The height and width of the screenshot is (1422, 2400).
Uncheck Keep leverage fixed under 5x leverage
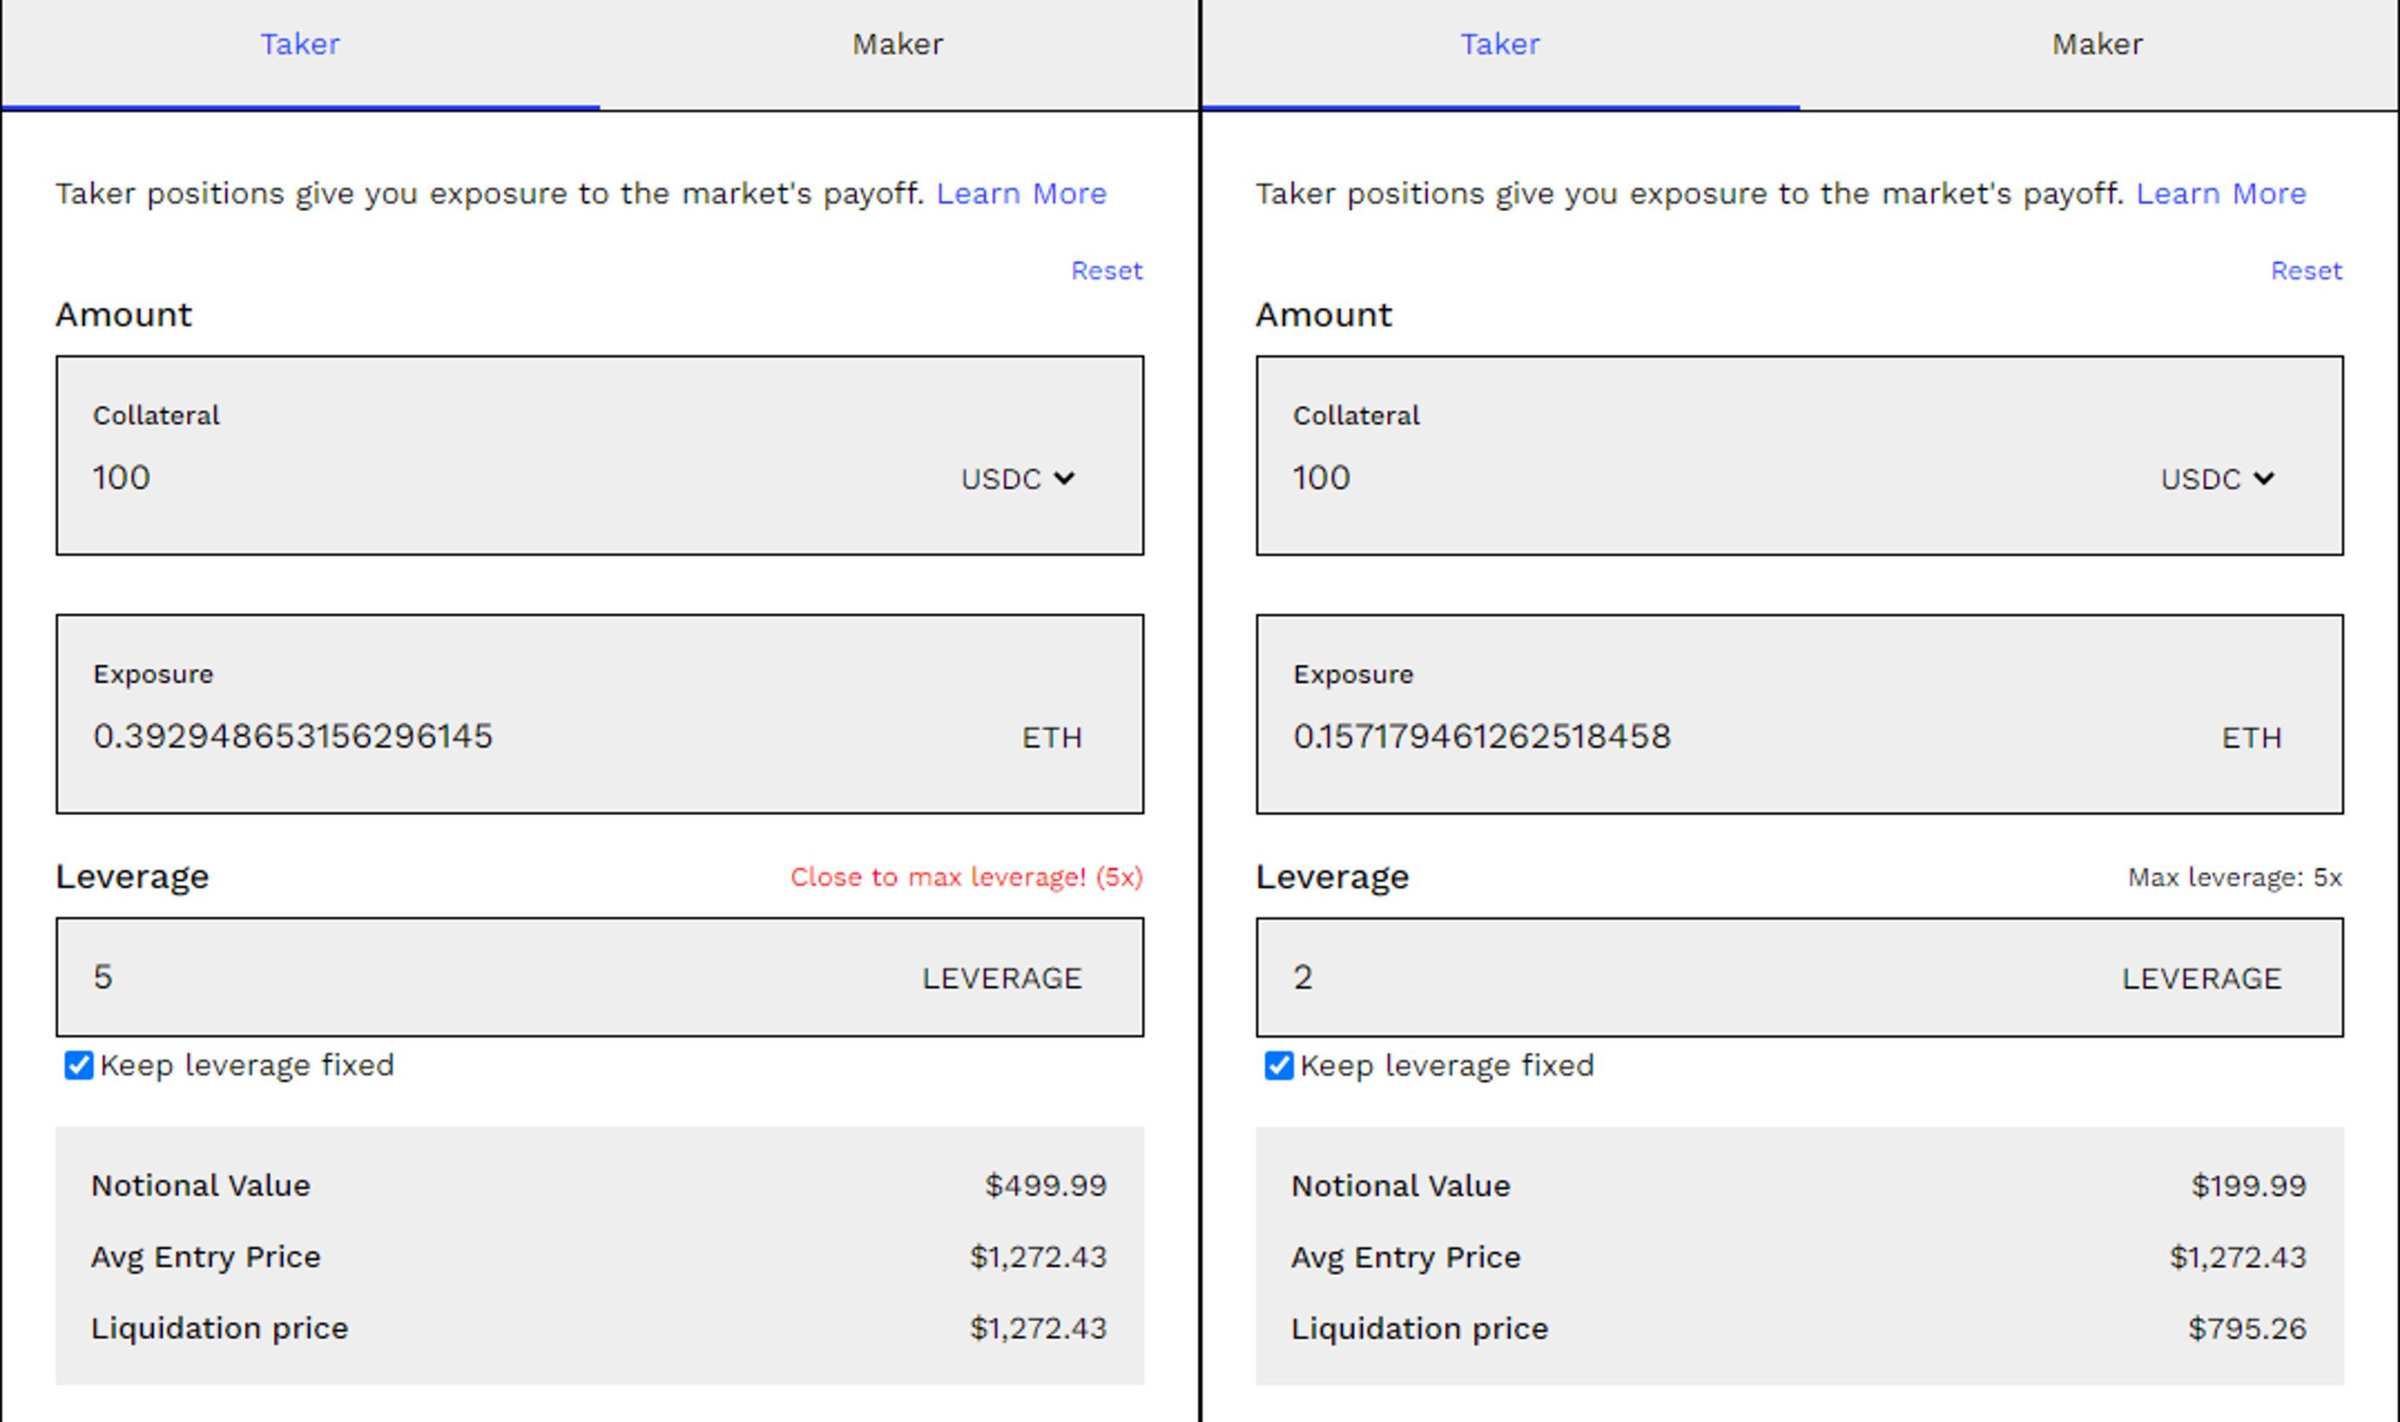pos(79,1065)
